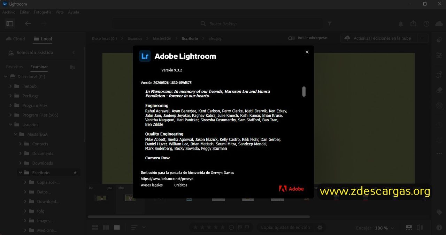The width and height of the screenshot is (446, 235).
Task: Toggle favorite star on Escritorio folder
Action: (x=75, y=173)
